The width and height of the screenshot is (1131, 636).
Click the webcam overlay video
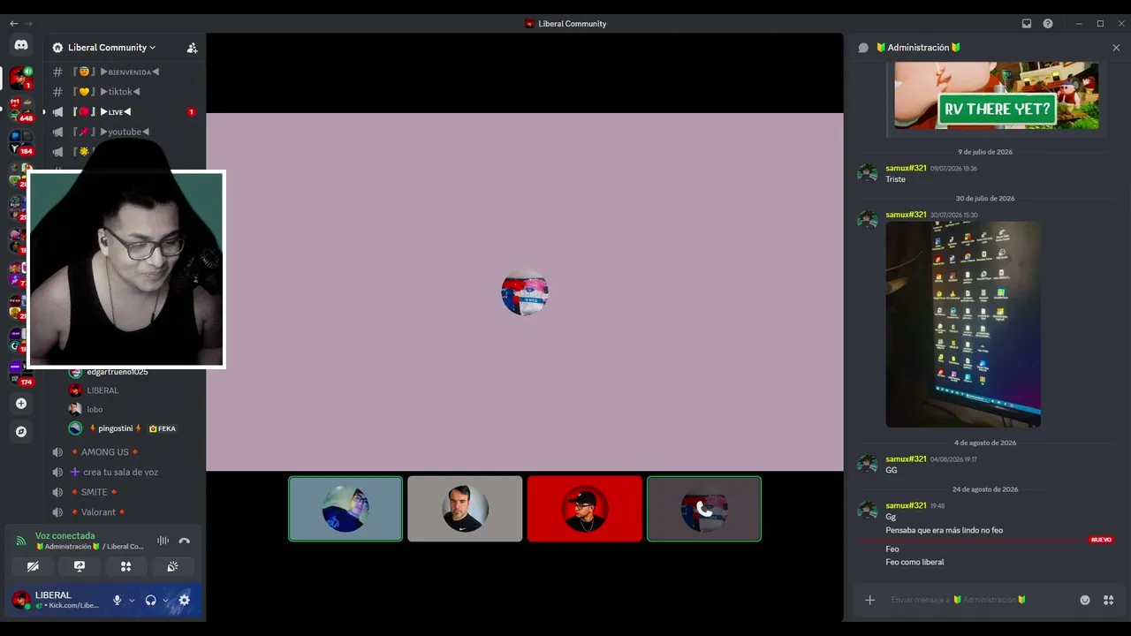coord(126,269)
